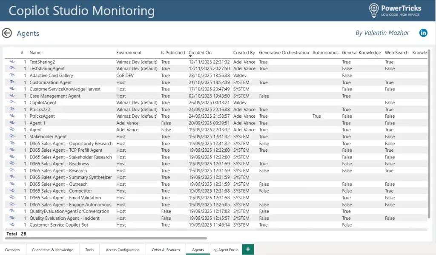Open link icon for Case Management Agent
Image resolution: width=436 pixels, height=255 pixels.
coord(12,96)
